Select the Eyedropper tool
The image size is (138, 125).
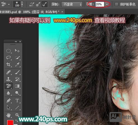(x=17, y=65)
